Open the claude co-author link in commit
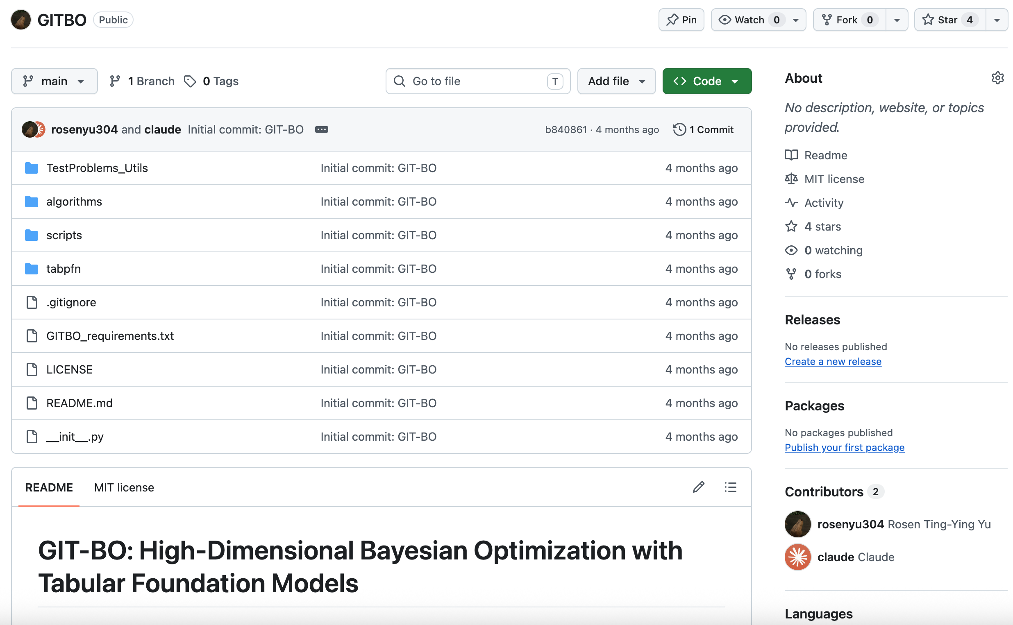 tap(163, 129)
